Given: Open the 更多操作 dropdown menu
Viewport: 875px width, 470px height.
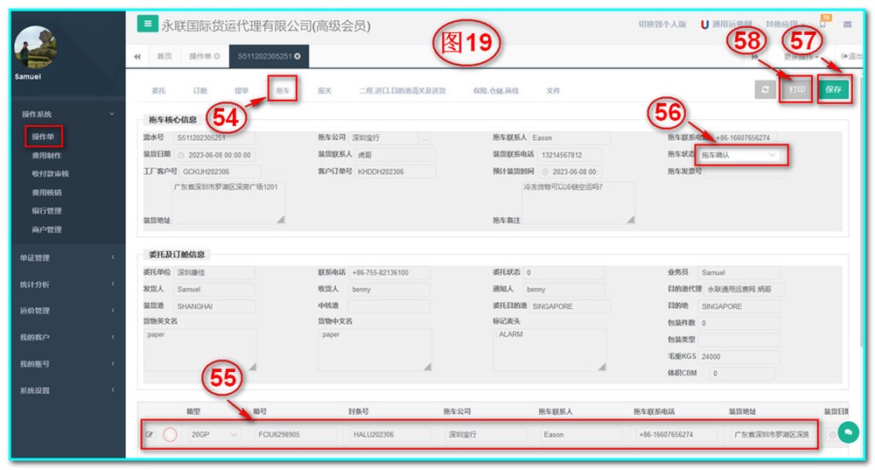Looking at the screenshot, I should pyautogui.click(x=801, y=57).
